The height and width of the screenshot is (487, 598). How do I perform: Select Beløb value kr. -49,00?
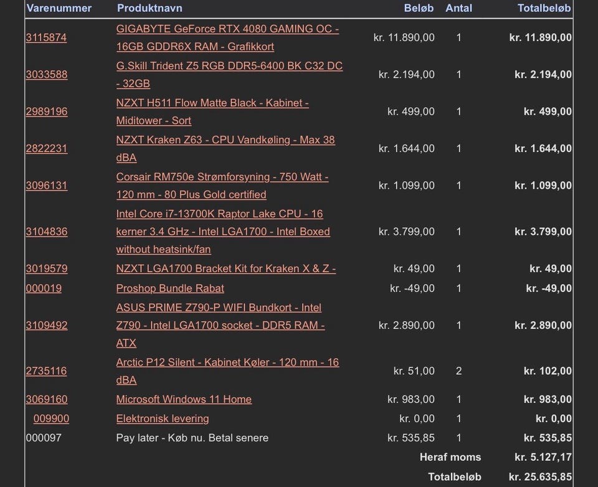pyautogui.click(x=412, y=288)
